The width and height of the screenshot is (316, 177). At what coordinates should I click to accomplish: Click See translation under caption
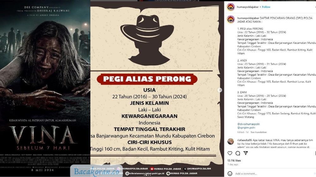tap(258, 132)
